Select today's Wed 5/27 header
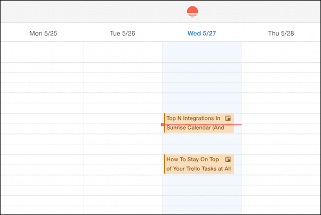 click(x=202, y=34)
